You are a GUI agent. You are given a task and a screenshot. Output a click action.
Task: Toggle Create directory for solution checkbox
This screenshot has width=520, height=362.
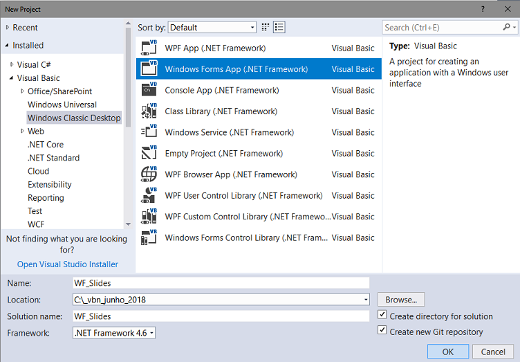pyautogui.click(x=382, y=314)
